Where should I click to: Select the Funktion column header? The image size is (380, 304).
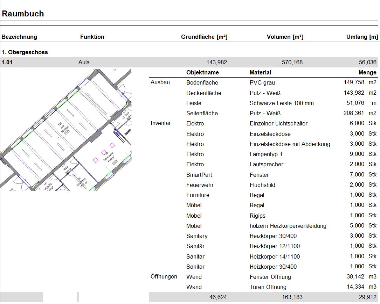[92, 37]
